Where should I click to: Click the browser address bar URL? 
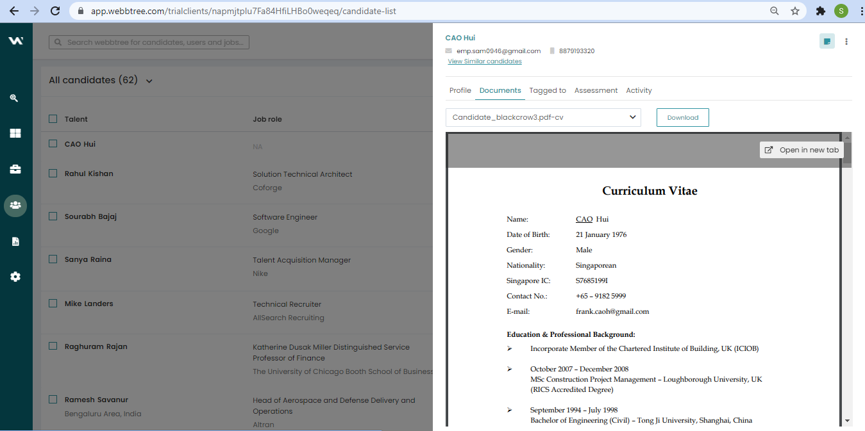245,11
